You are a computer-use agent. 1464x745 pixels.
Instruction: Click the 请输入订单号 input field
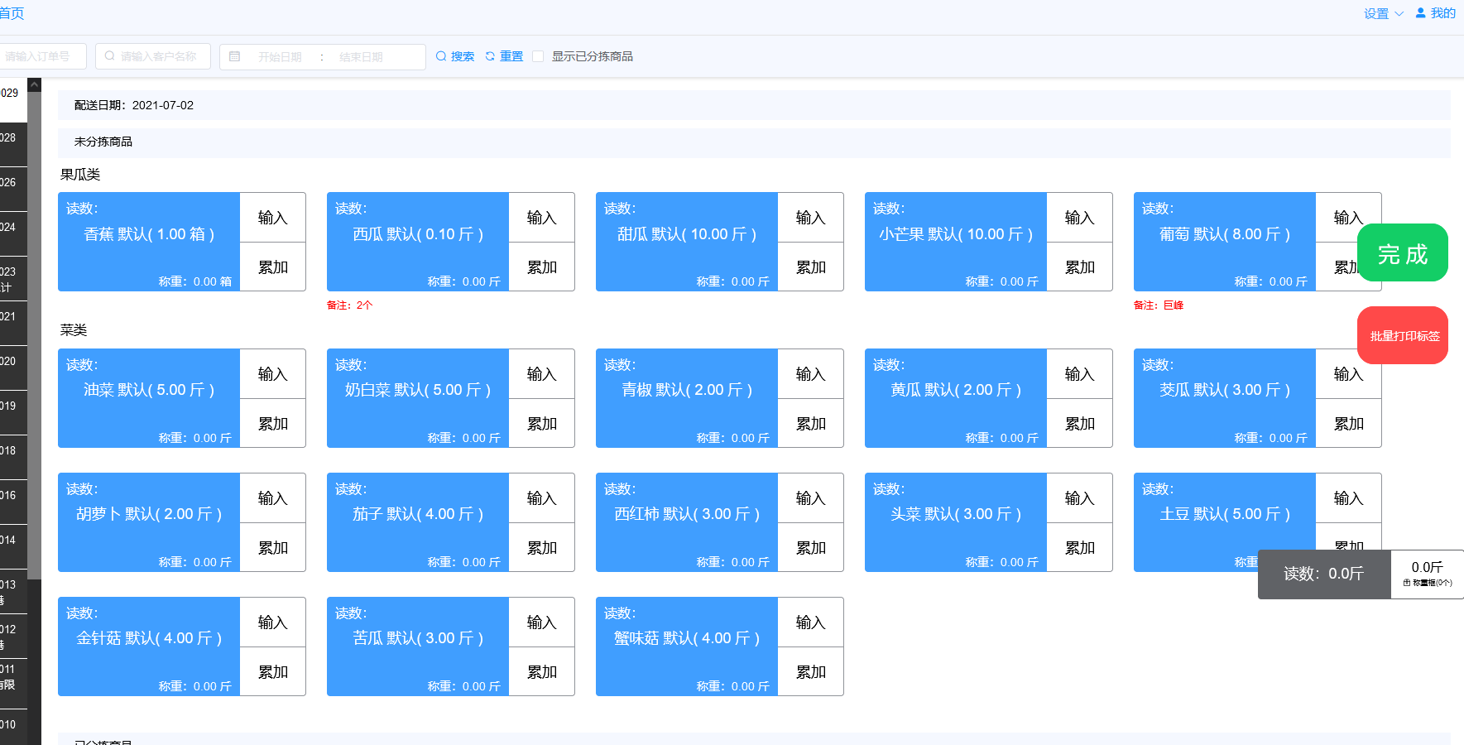click(41, 55)
